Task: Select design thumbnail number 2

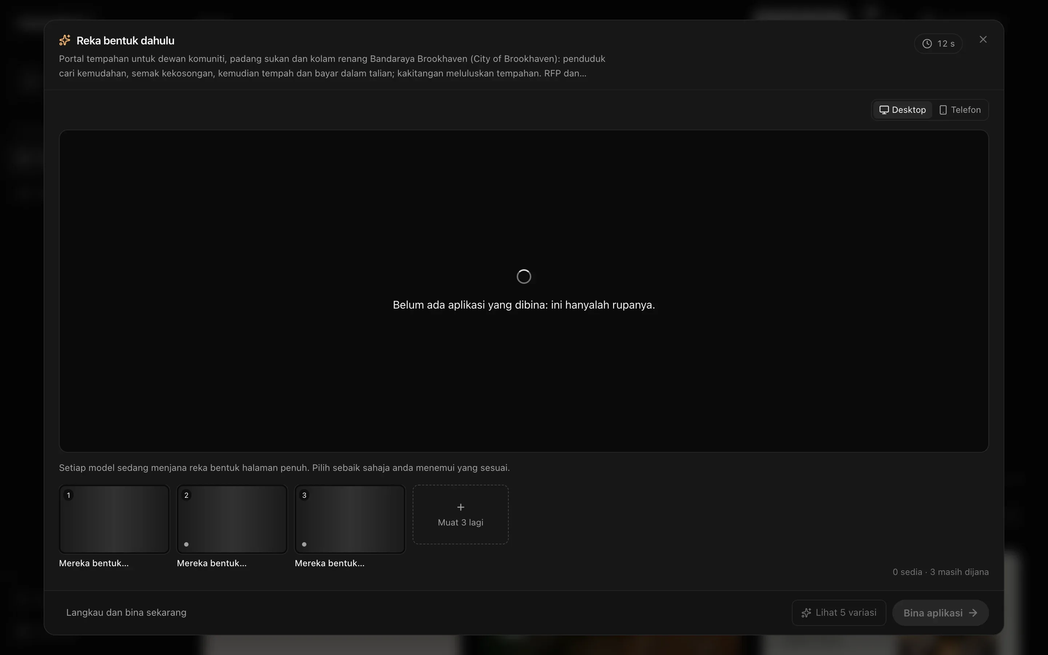Action: [232, 519]
